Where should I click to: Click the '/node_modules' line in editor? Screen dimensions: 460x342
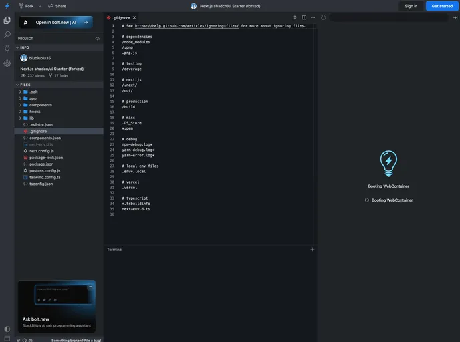[x=136, y=42]
